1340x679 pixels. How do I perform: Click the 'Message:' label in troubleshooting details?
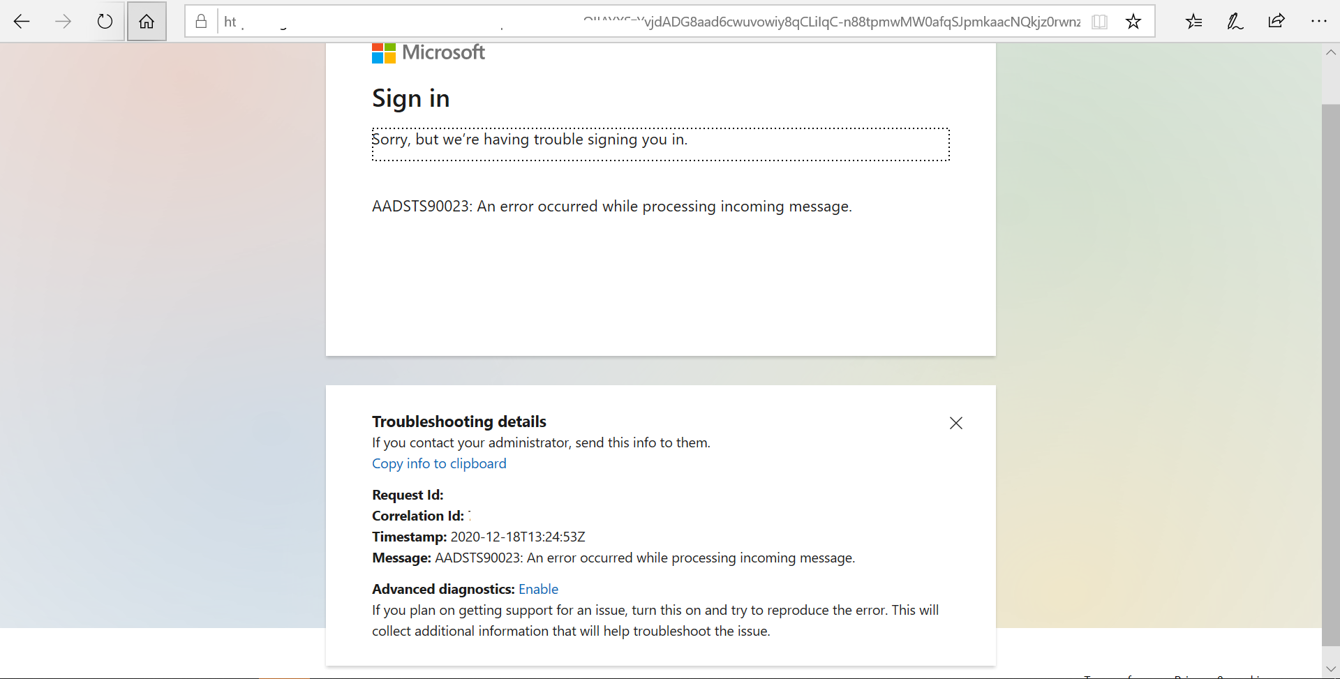coord(401,558)
